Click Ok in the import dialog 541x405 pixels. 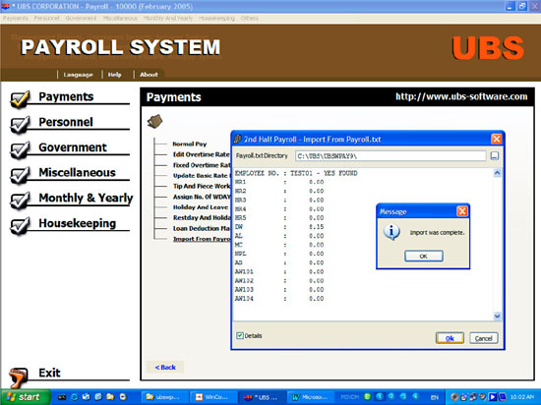point(450,338)
